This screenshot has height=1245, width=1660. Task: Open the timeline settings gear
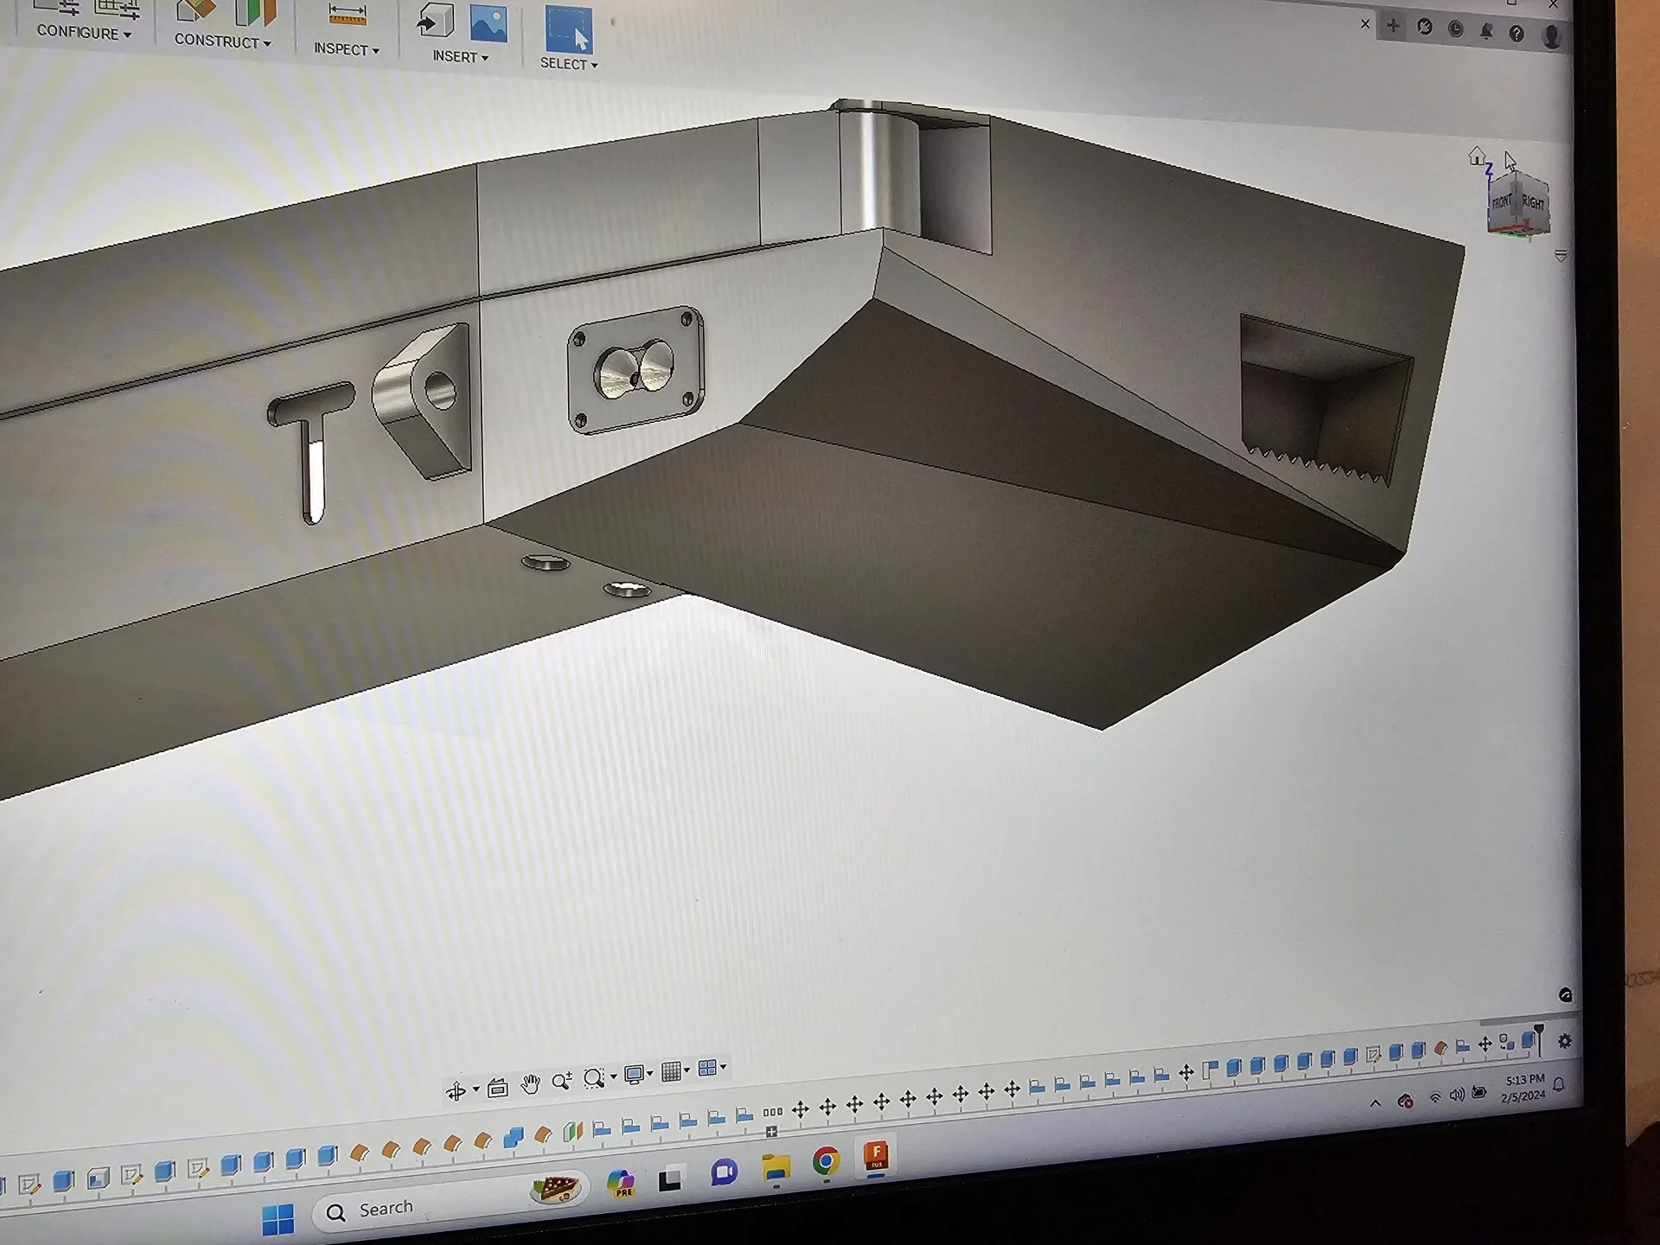[x=1564, y=1042]
